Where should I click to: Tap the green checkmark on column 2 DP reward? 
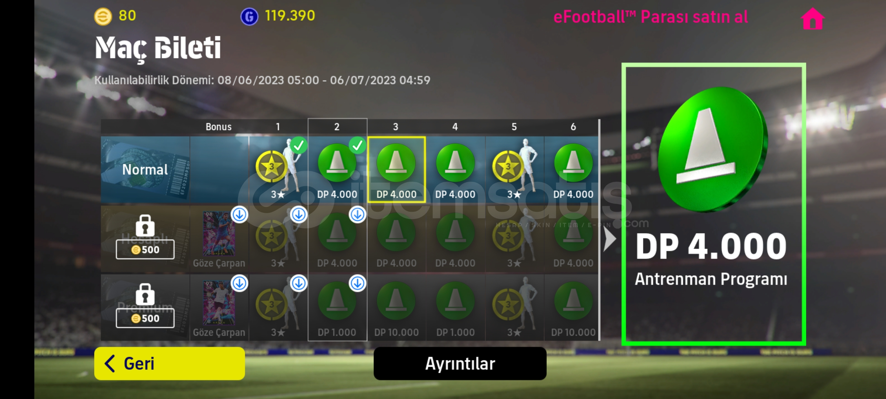click(357, 145)
